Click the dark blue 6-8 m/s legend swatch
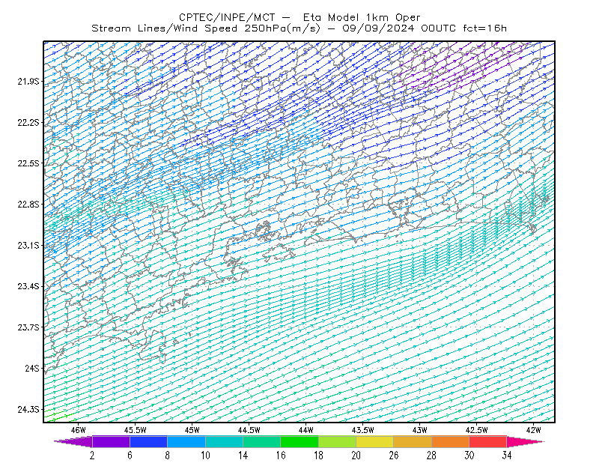 click(148, 441)
